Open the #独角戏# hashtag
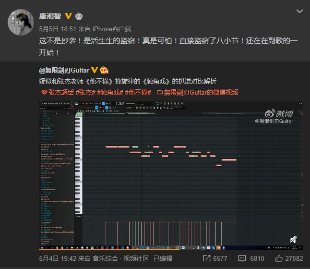This screenshot has height=269, width=310. click(x=110, y=92)
